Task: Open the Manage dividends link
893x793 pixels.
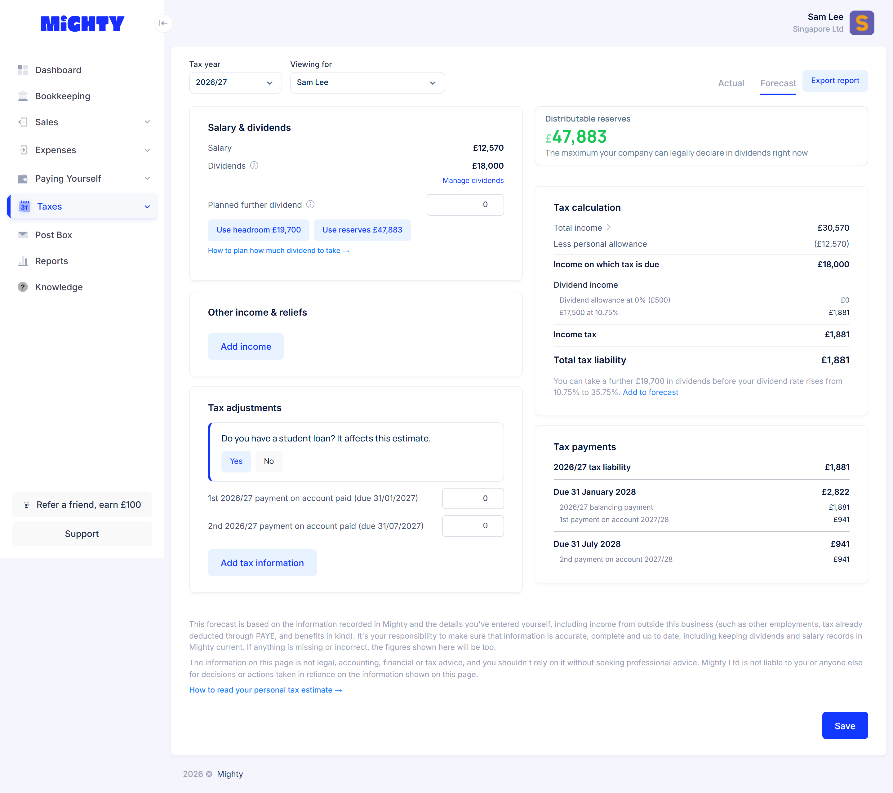Action: click(473, 180)
